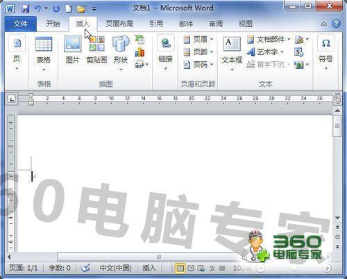The height and width of the screenshot is (279, 347).
Task: Open 艺术字 (WordArt) gallery
Action: click(x=265, y=52)
